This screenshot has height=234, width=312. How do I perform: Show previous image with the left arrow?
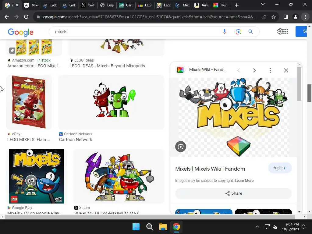tap(239, 70)
